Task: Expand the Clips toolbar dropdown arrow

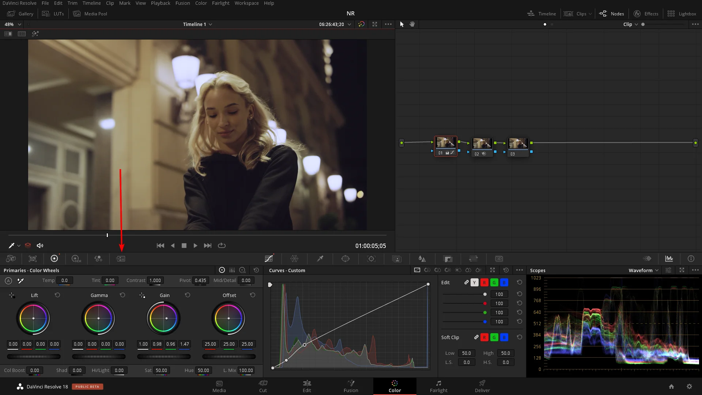Action: click(x=590, y=14)
